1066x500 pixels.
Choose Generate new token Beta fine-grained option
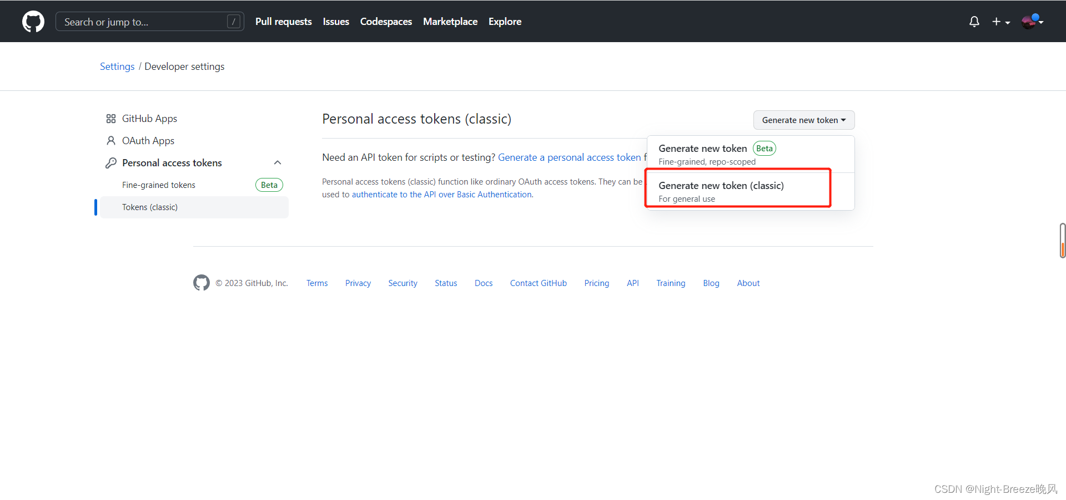click(751, 154)
